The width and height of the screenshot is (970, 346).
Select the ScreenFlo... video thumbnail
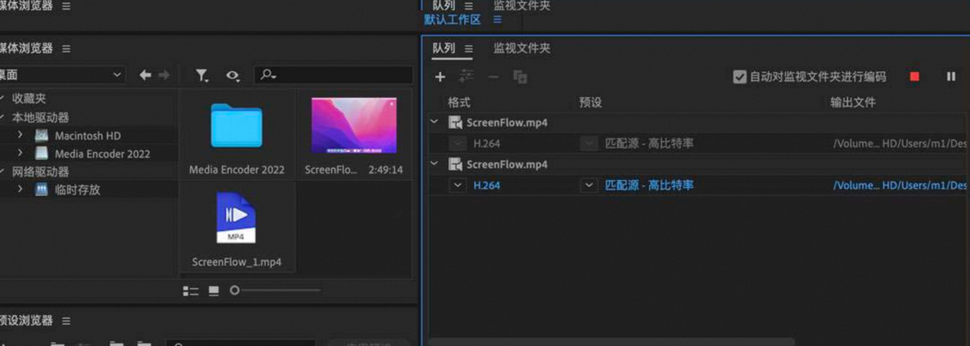[354, 125]
